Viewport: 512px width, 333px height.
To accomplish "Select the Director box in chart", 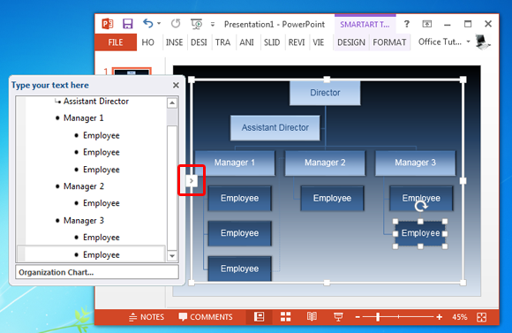I will click(325, 93).
